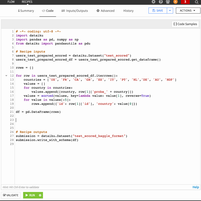Click 'lambda' keyword on line 17

click(x=84, y=96)
